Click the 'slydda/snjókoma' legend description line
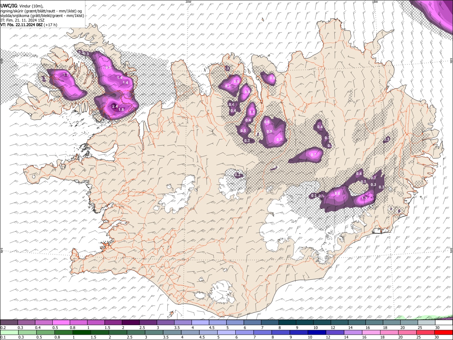Viewport: 453px width, 340px height. [42, 16]
